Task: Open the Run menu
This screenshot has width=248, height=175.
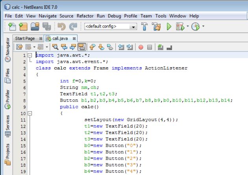Action: coord(101,16)
